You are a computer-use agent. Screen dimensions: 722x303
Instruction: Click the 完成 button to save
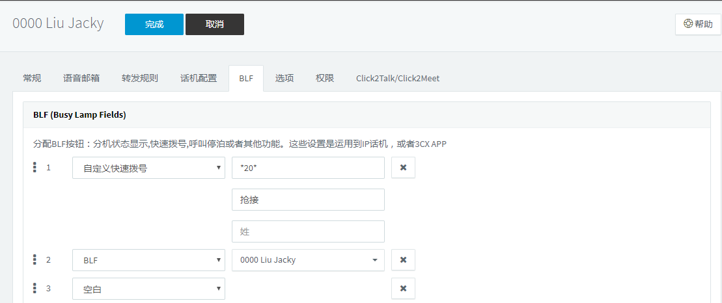point(154,24)
